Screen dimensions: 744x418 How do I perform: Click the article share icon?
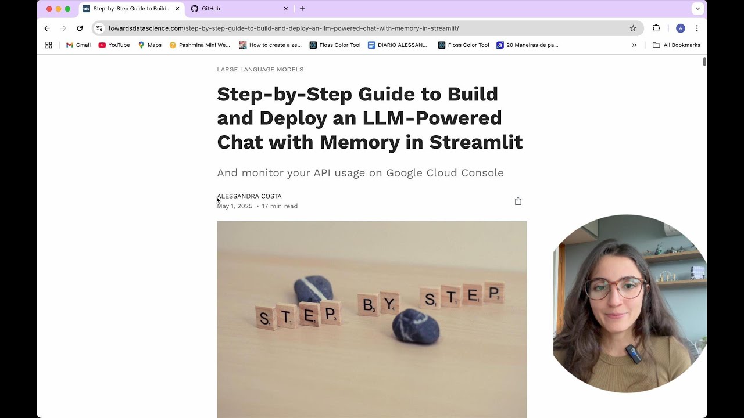(518, 201)
